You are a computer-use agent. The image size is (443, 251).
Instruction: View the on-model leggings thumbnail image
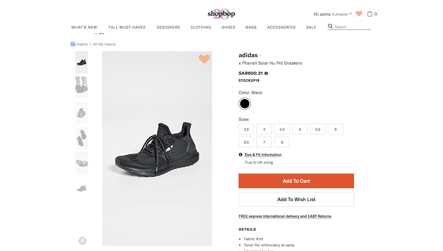(81, 87)
